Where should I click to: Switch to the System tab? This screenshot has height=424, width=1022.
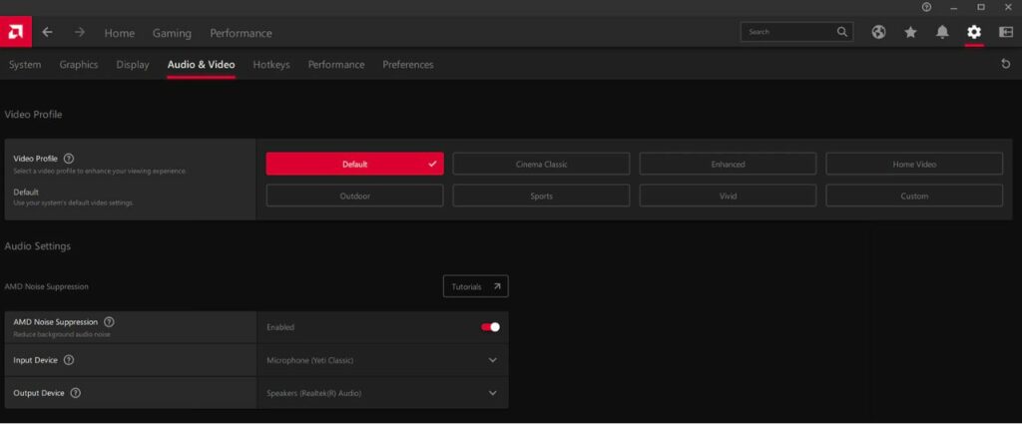(x=25, y=65)
